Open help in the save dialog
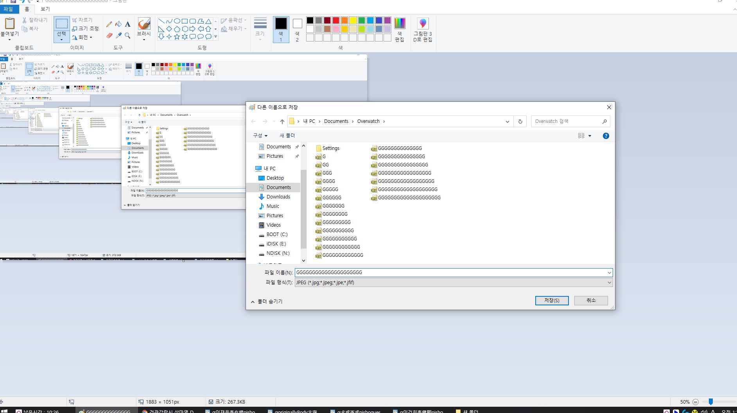 606,136
